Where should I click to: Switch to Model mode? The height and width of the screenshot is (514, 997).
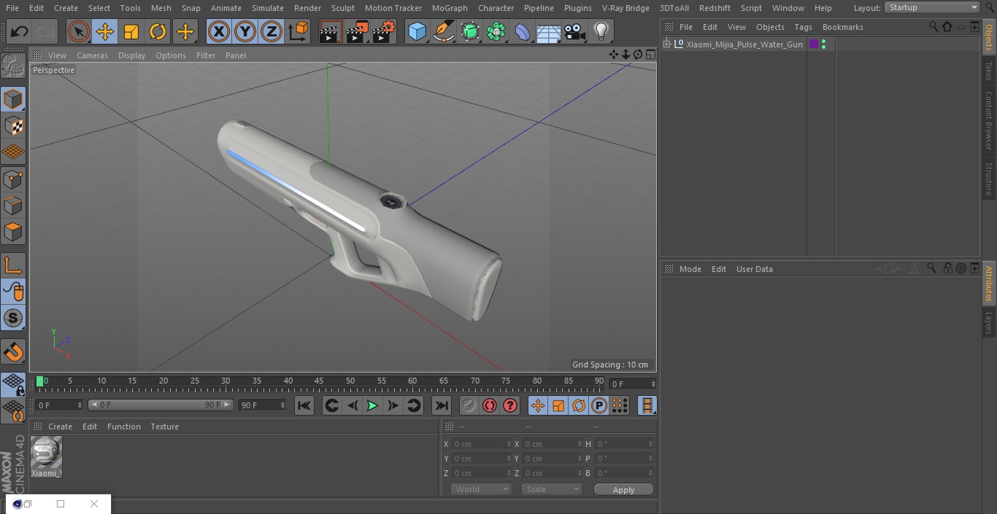[x=13, y=99]
